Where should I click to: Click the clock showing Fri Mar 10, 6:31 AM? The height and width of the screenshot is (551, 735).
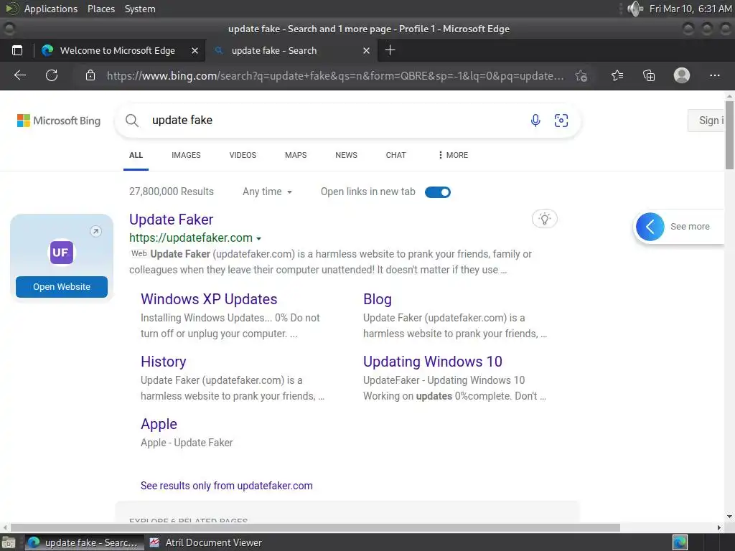[x=690, y=9]
